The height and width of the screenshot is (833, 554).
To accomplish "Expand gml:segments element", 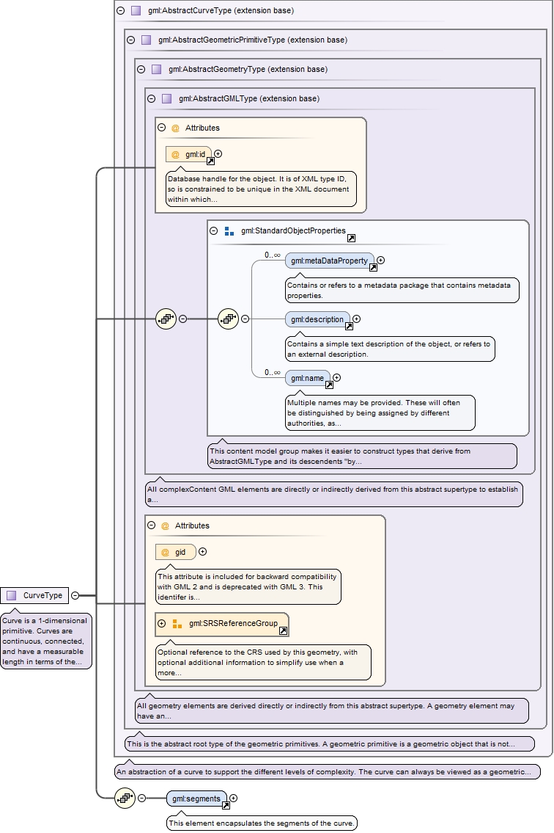I will [x=233, y=798].
